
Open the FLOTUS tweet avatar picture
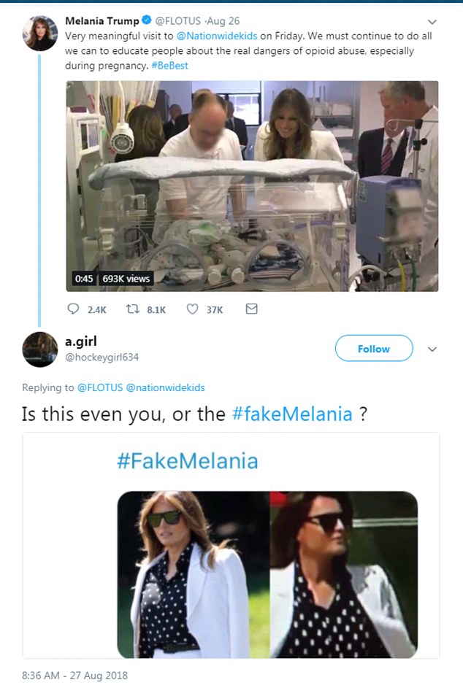(40, 33)
